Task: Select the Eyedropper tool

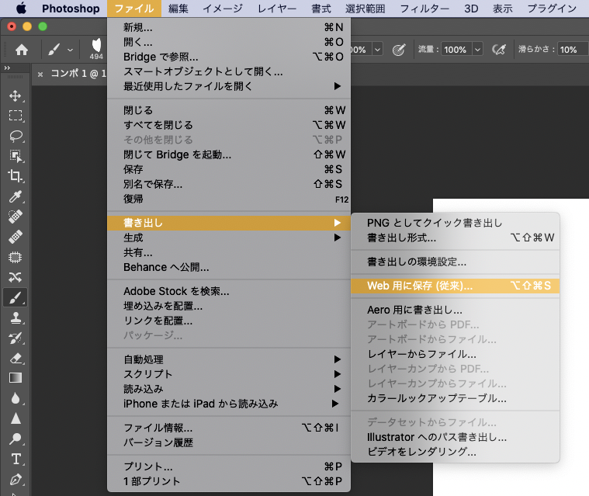Action: point(15,196)
